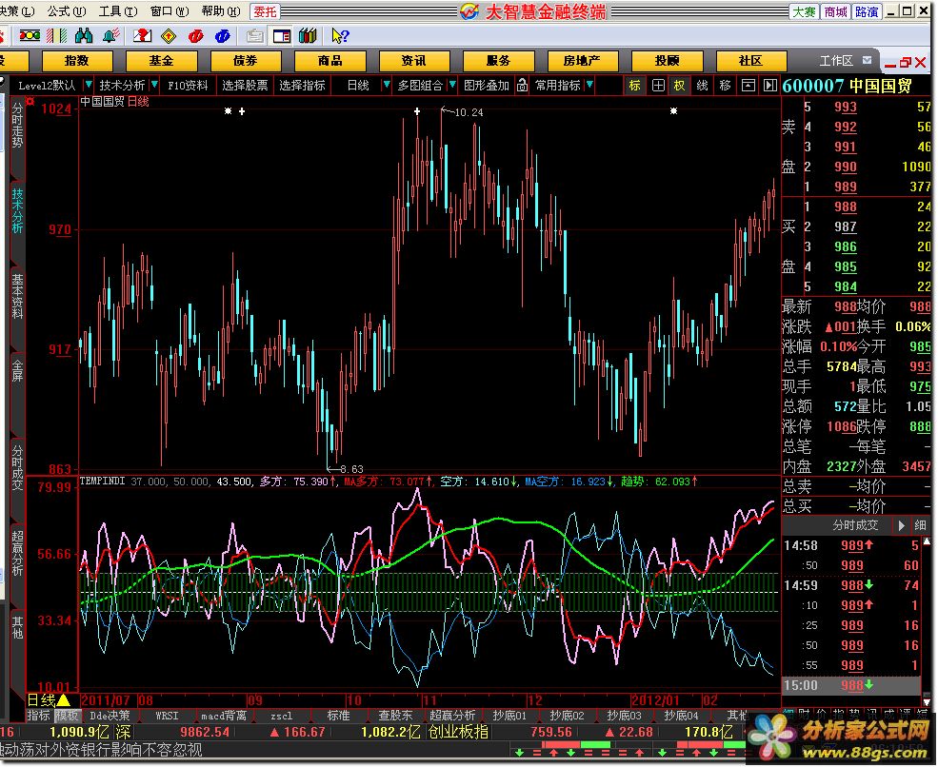Image resolution: width=938 pixels, height=767 pixels.
Task: Select the 全屏 left sidebar tab
Action: pos(17,370)
